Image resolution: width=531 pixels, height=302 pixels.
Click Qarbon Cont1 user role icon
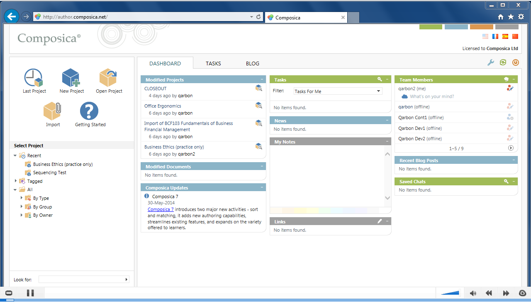click(510, 117)
